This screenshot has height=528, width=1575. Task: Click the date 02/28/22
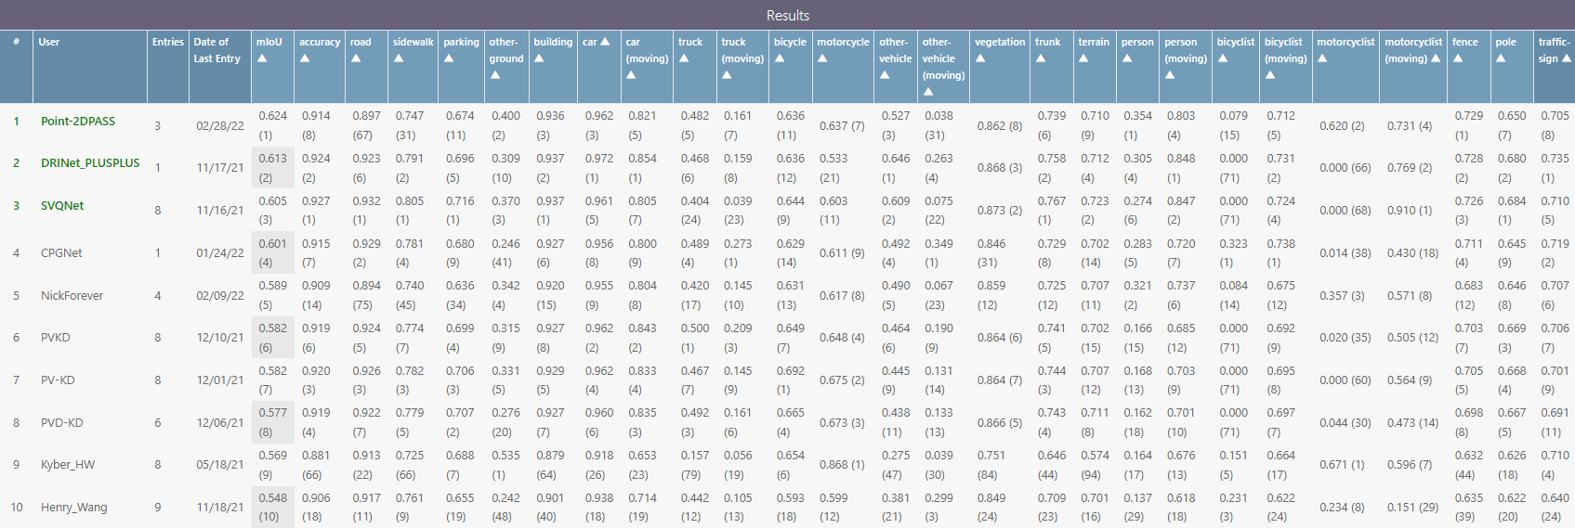[220, 126]
